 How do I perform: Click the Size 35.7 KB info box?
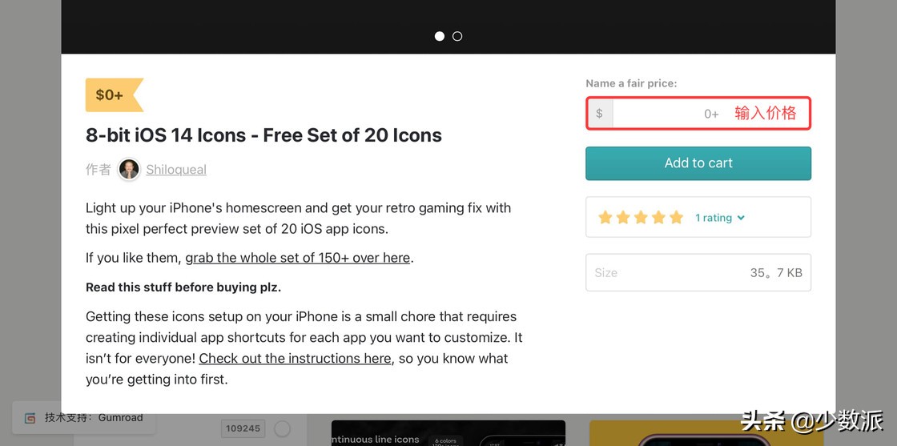pyautogui.click(x=698, y=272)
